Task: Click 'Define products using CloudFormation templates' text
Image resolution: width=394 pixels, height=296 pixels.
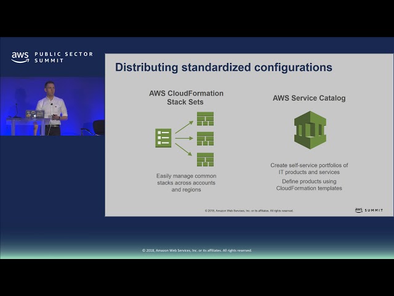Action: pos(309,185)
